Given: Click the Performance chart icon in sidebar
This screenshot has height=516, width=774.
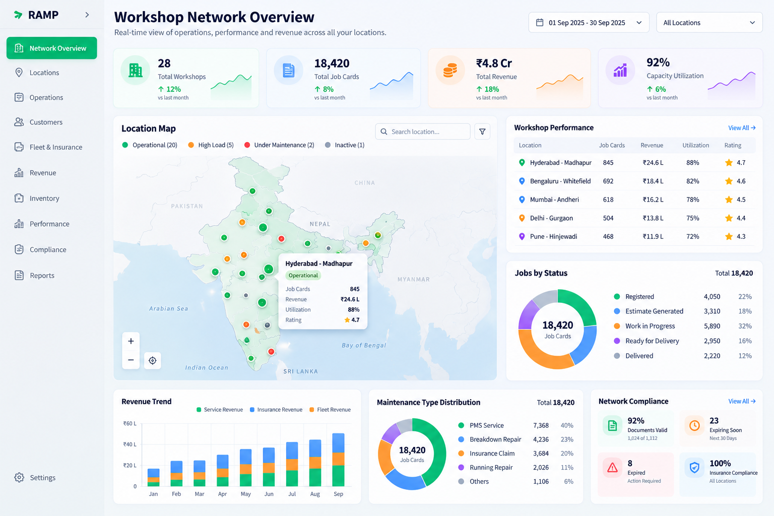Looking at the screenshot, I should point(19,224).
